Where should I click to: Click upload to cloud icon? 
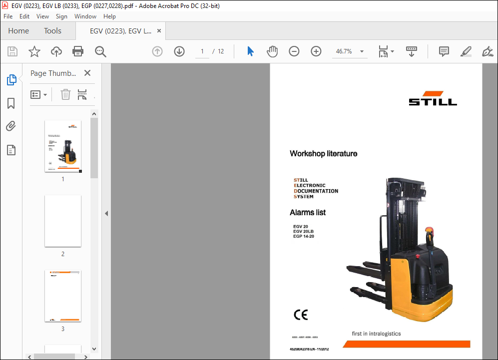coord(56,51)
